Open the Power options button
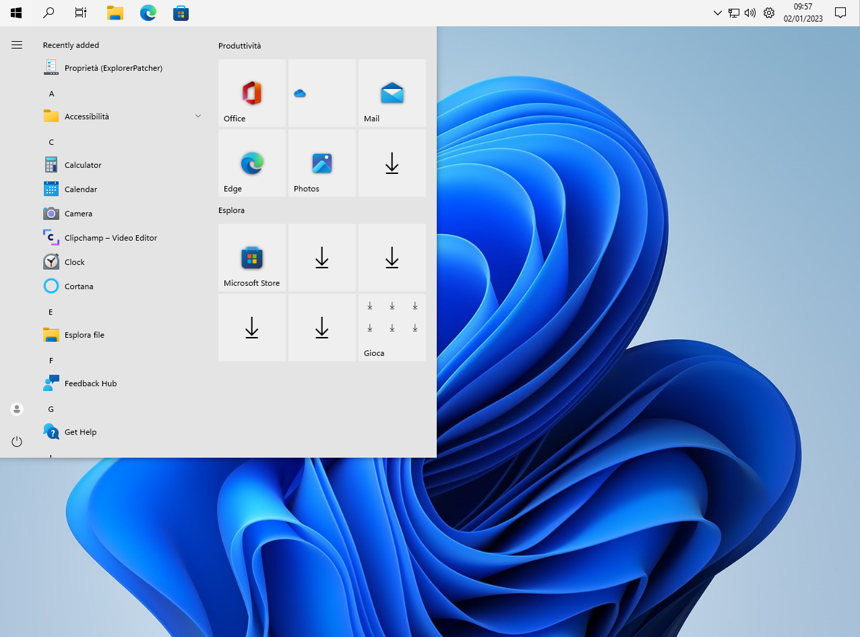The image size is (860, 637). [17, 442]
